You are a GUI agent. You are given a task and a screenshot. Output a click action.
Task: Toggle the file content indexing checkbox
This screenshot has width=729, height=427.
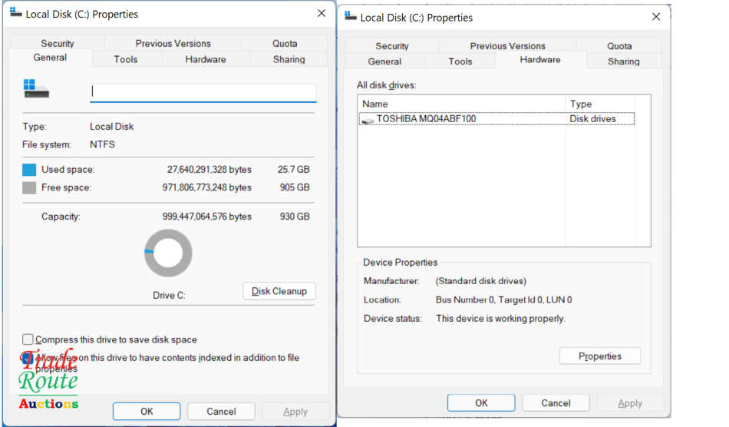coord(28,358)
